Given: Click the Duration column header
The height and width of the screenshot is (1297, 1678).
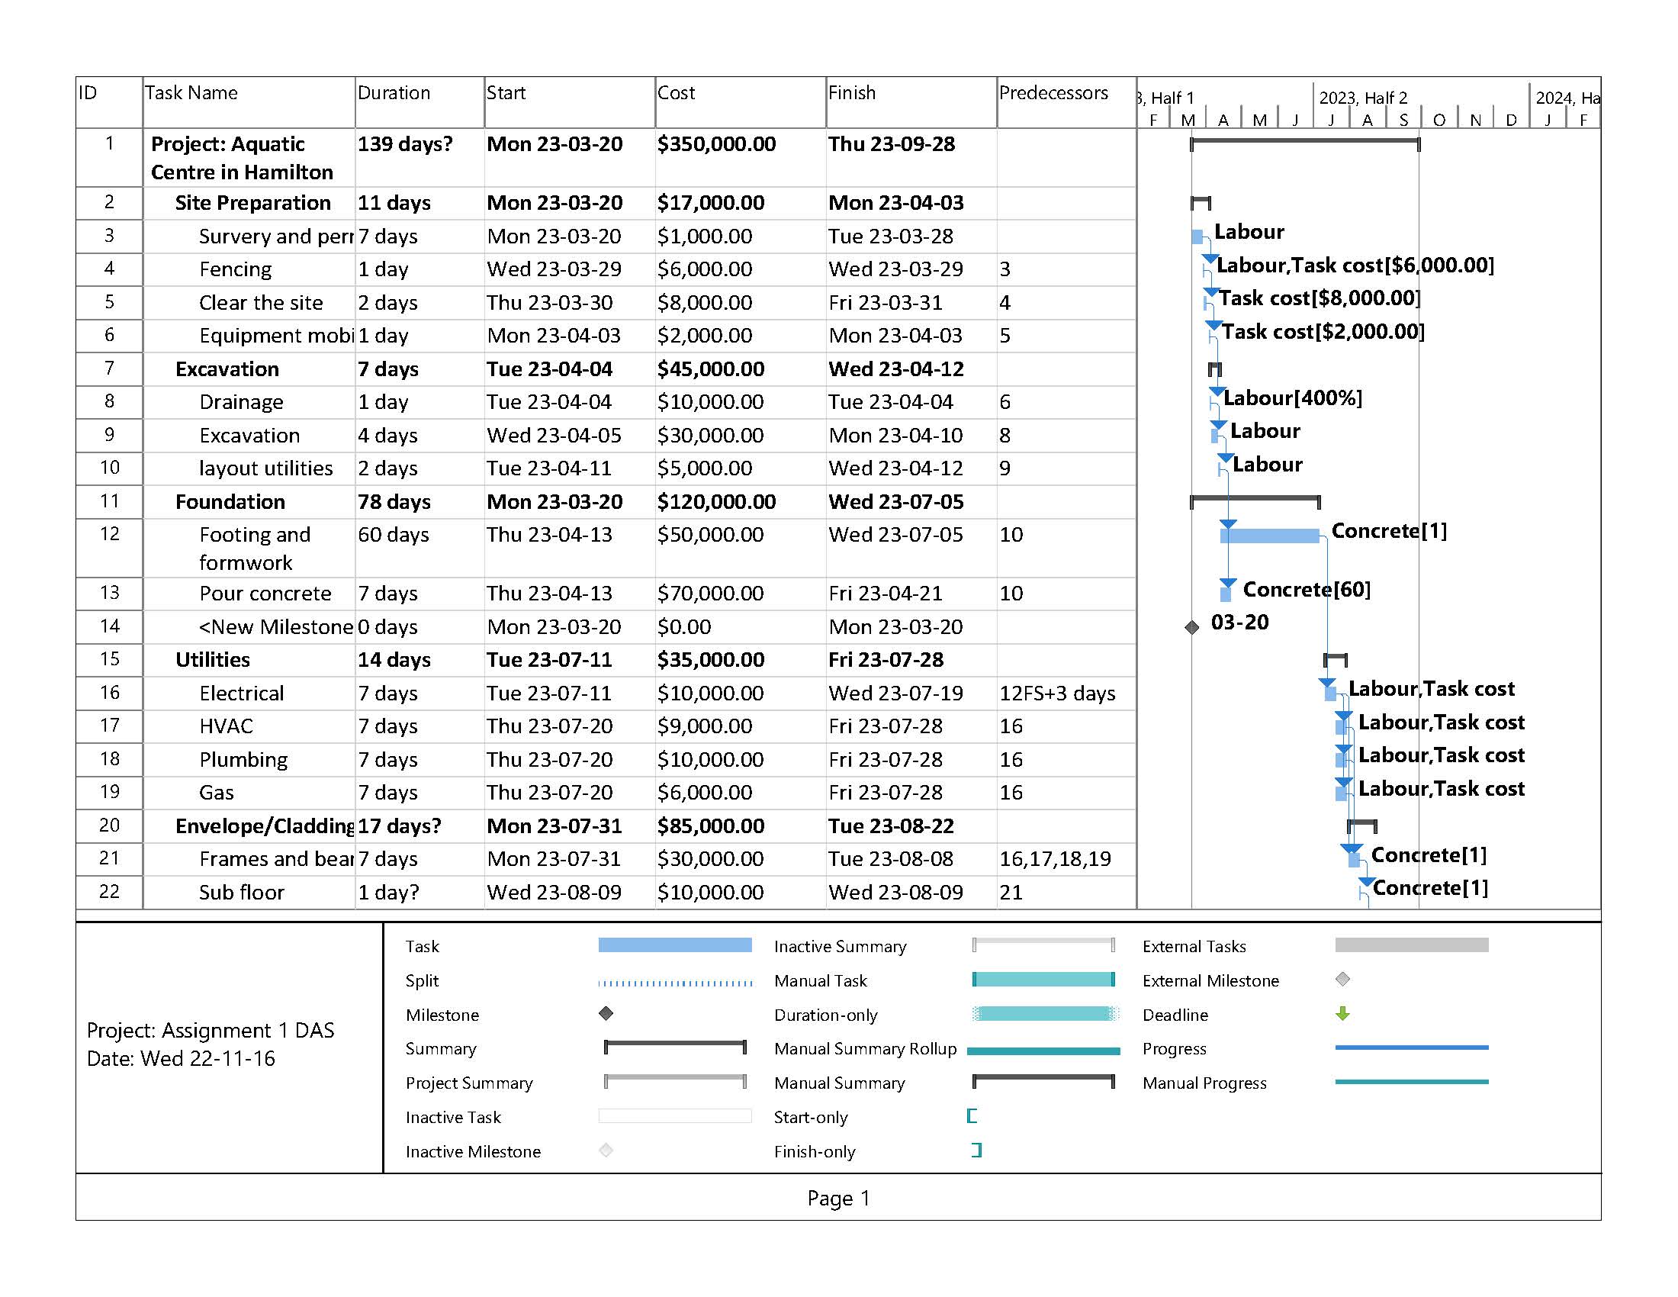Looking at the screenshot, I should (394, 93).
